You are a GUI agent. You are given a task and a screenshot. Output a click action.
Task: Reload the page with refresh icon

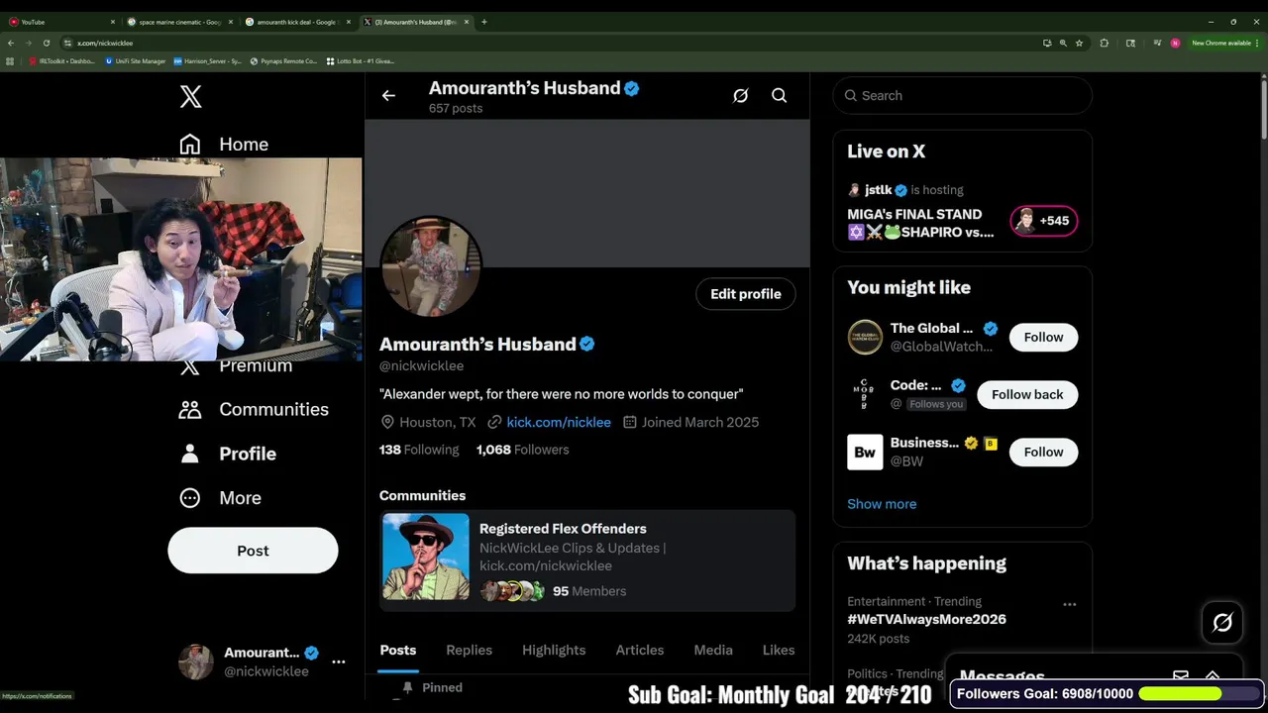(x=46, y=43)
